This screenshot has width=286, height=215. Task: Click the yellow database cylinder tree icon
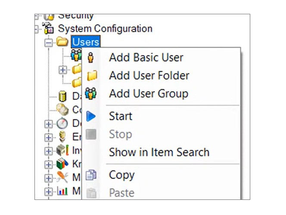click(62, 96)
